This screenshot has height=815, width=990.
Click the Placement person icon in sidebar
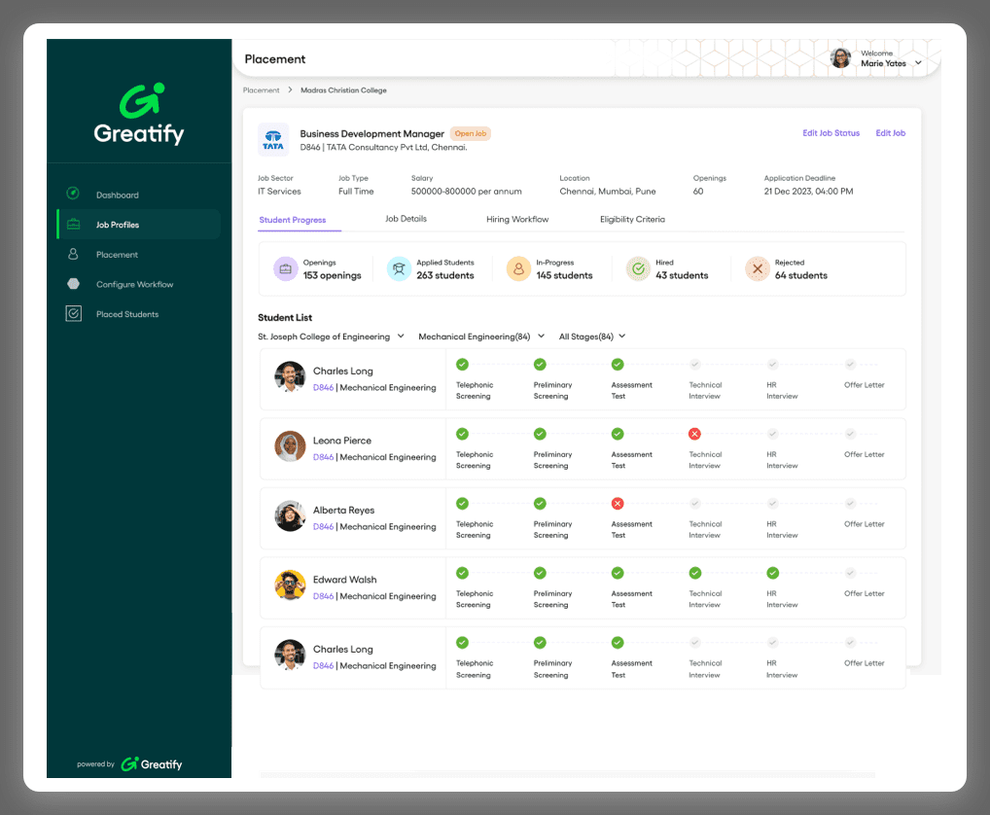(73, 255)
